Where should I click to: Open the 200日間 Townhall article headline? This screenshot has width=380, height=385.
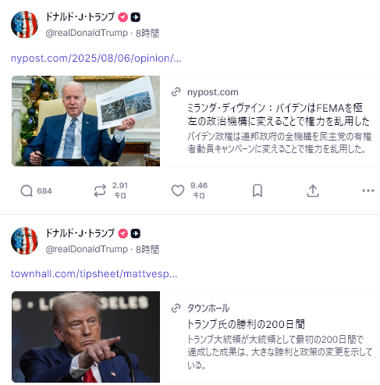point(246,324)
